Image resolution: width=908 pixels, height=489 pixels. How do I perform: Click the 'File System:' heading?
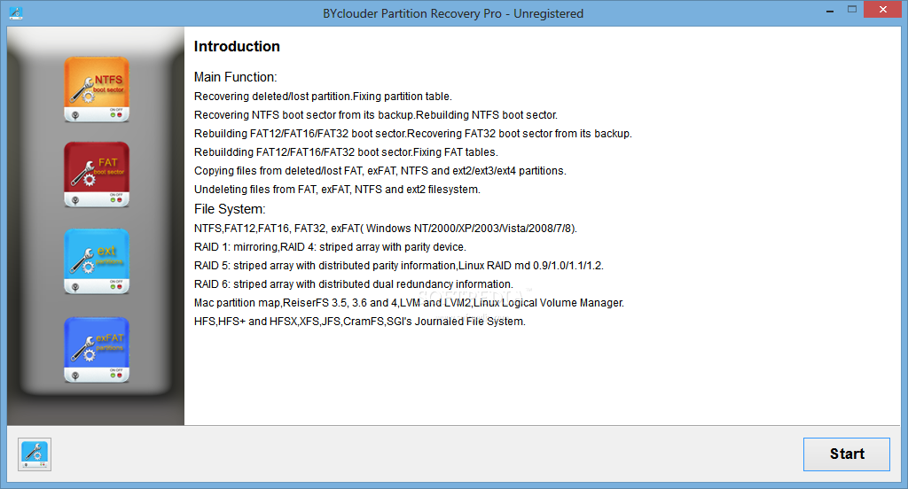click(230, 209)
